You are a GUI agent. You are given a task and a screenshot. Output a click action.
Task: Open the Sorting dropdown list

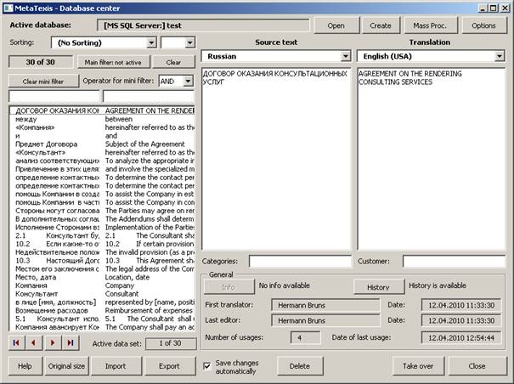point(150,42)
